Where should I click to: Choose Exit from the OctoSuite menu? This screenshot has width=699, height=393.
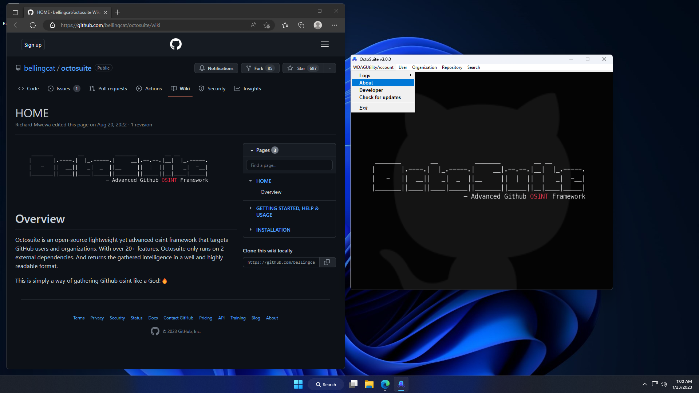tap(383, 108)
